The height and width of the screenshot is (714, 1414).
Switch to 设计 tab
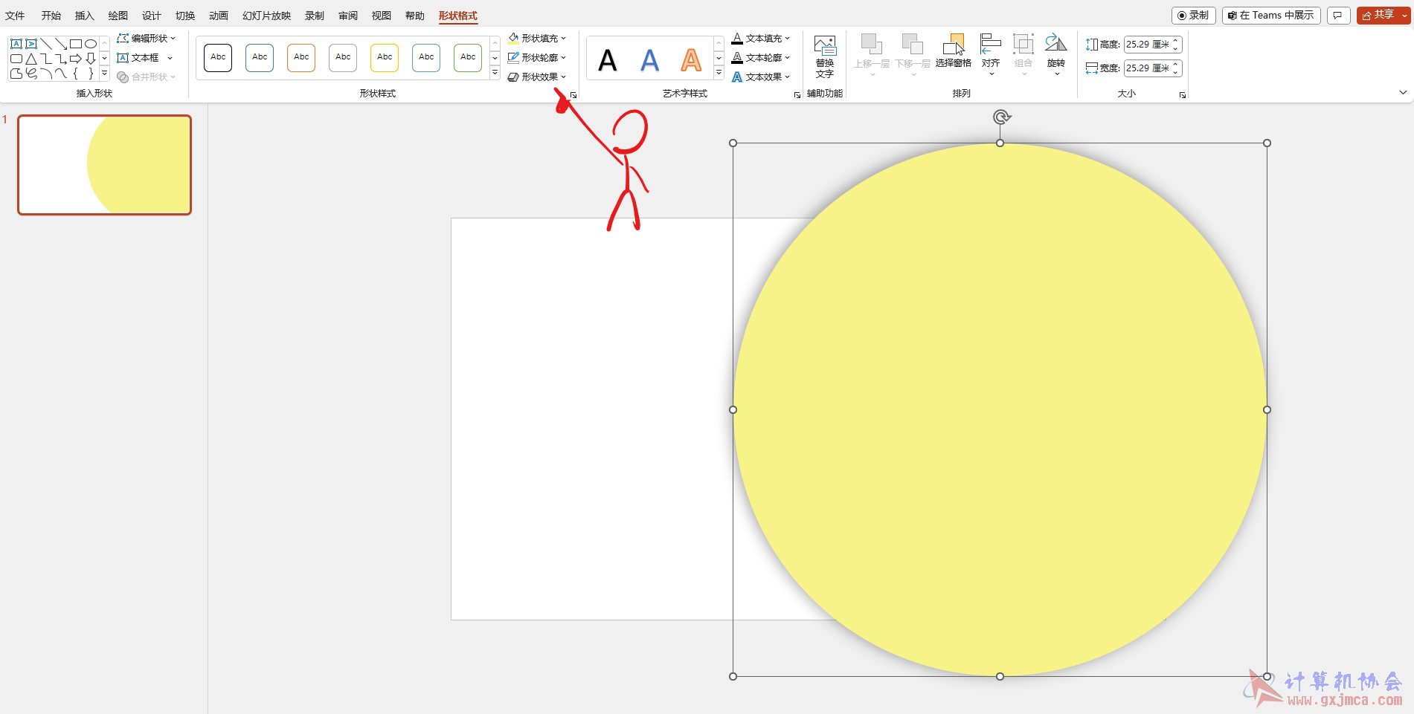(152, 16)
